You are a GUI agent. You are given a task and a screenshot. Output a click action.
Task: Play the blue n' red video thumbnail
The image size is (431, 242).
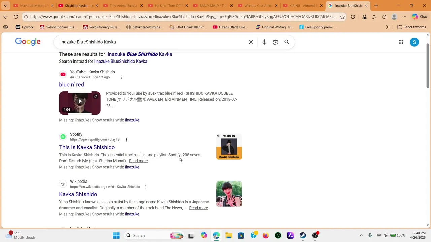[x=80, y=103]
